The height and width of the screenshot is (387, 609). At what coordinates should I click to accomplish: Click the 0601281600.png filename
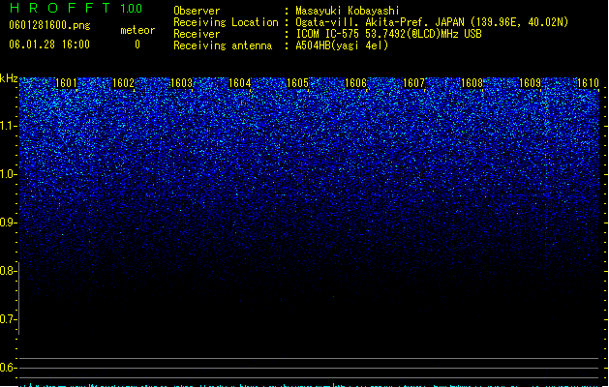49,25
